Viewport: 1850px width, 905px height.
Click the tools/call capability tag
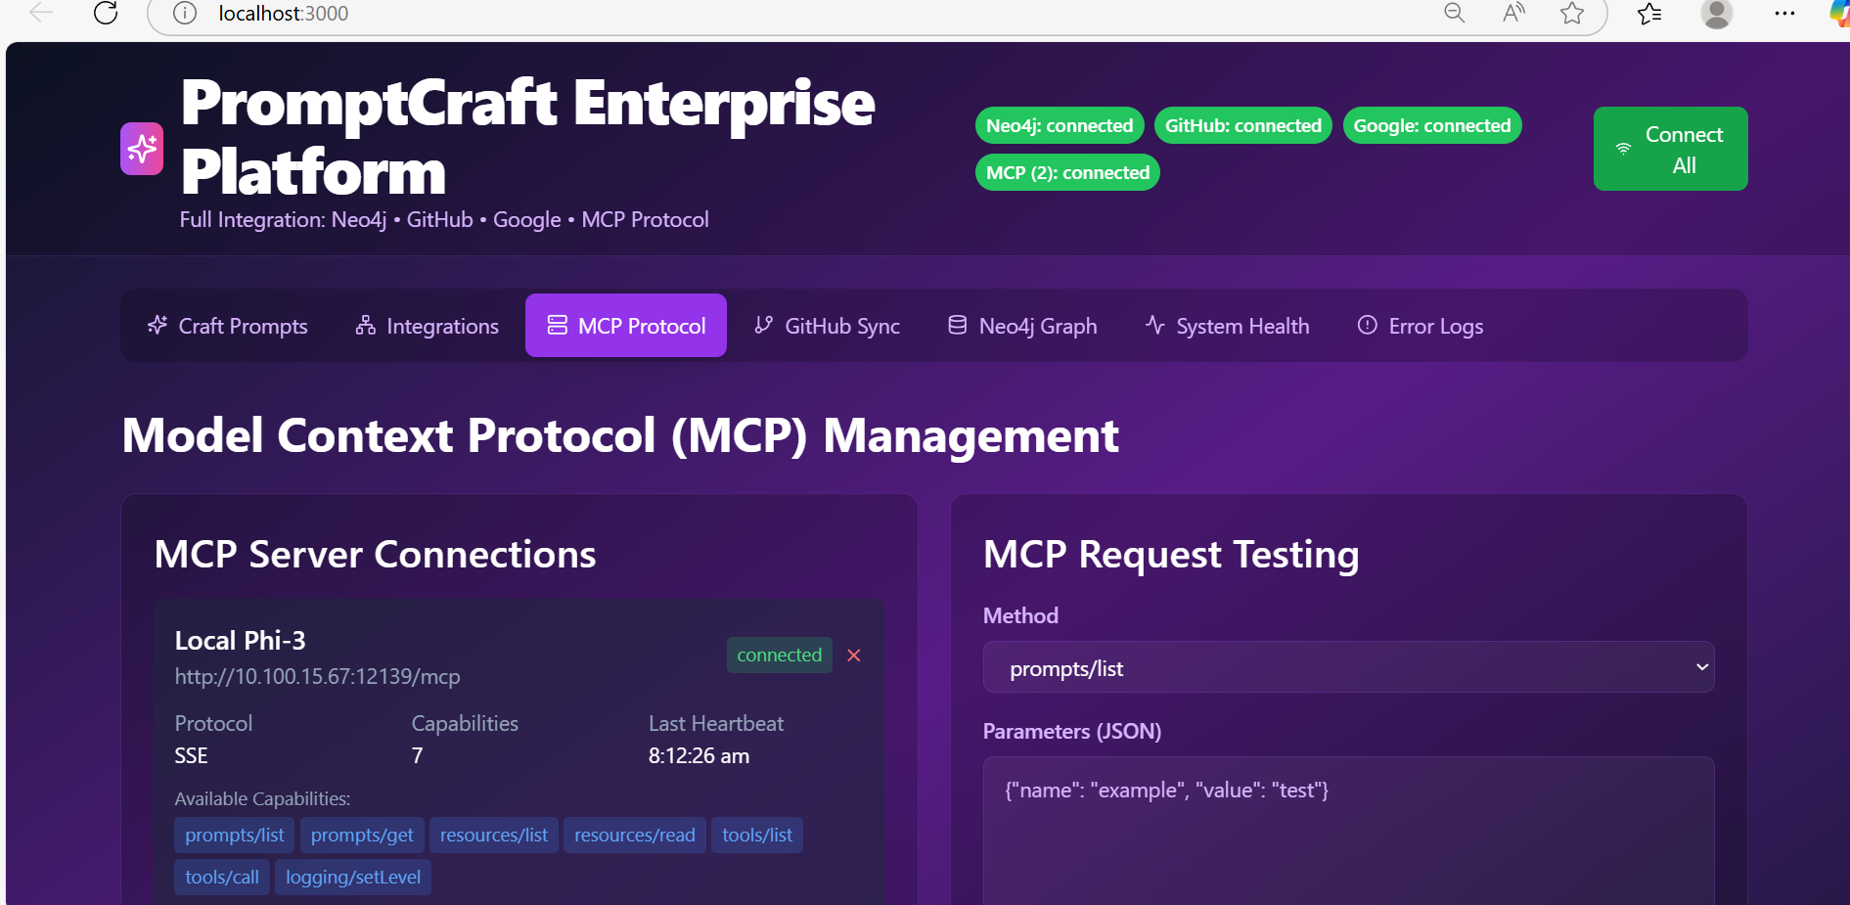222,878
